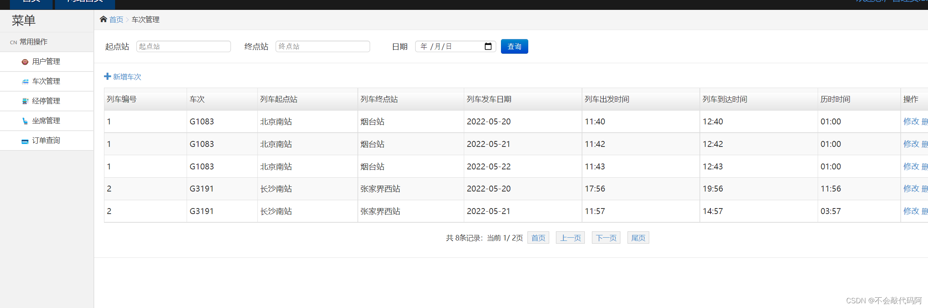Click the plus icon for adding train
This screenshot has width=928, height=308.
tap(107, 76)
